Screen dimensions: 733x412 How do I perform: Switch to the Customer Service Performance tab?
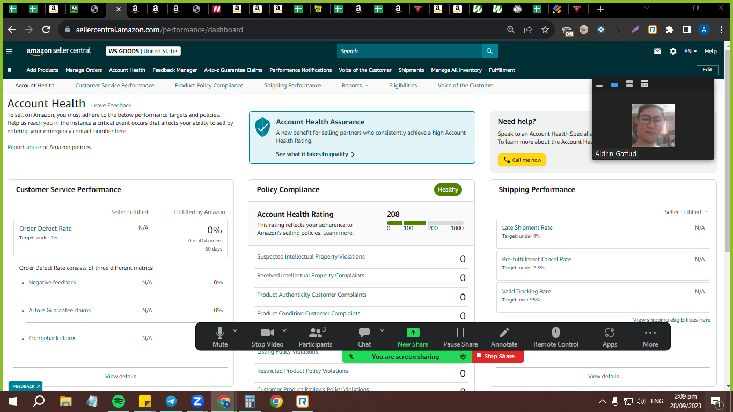pos(115,85)
